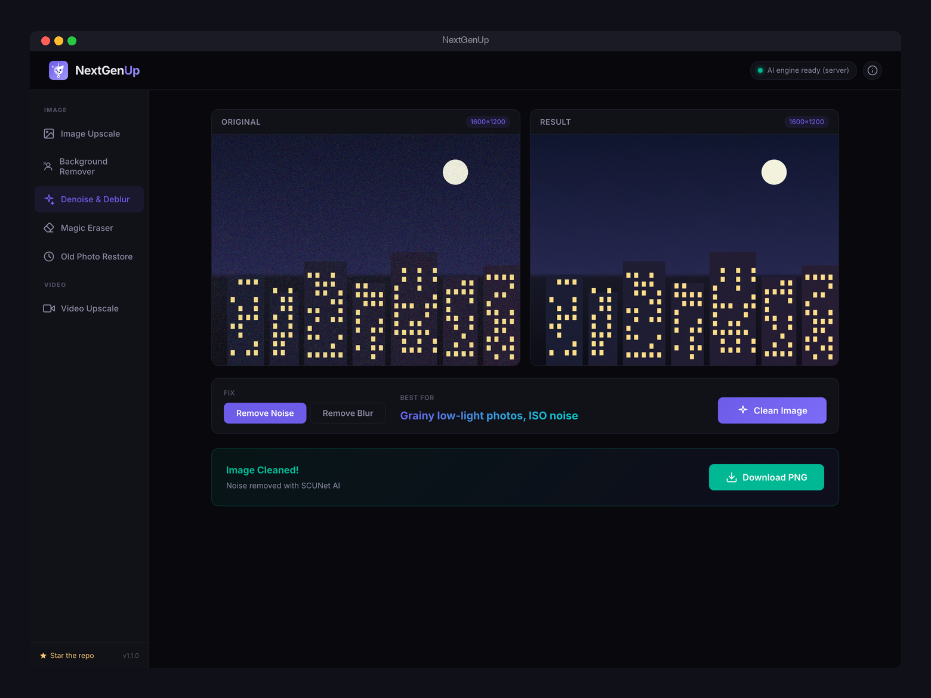Click the original noisy image preview

(x=366, y=250)
